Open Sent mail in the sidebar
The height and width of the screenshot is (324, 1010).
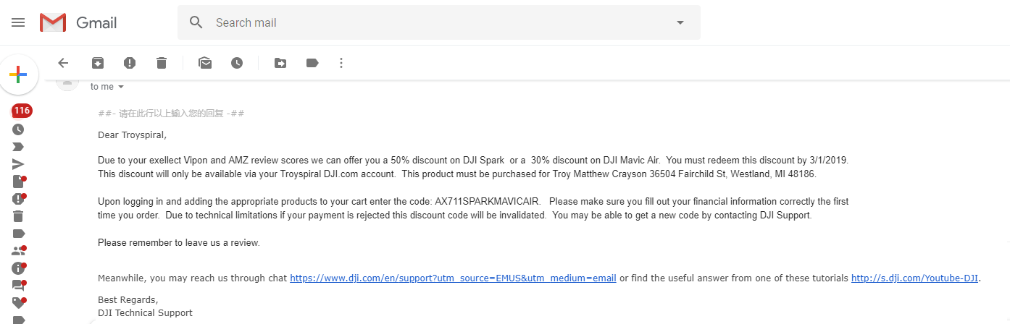18,163
